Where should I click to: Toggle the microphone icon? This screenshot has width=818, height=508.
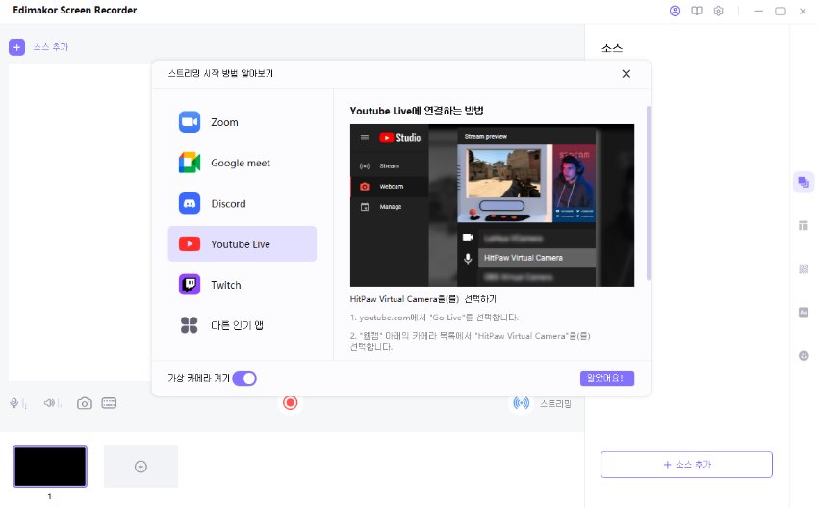(x=14, y=403)
